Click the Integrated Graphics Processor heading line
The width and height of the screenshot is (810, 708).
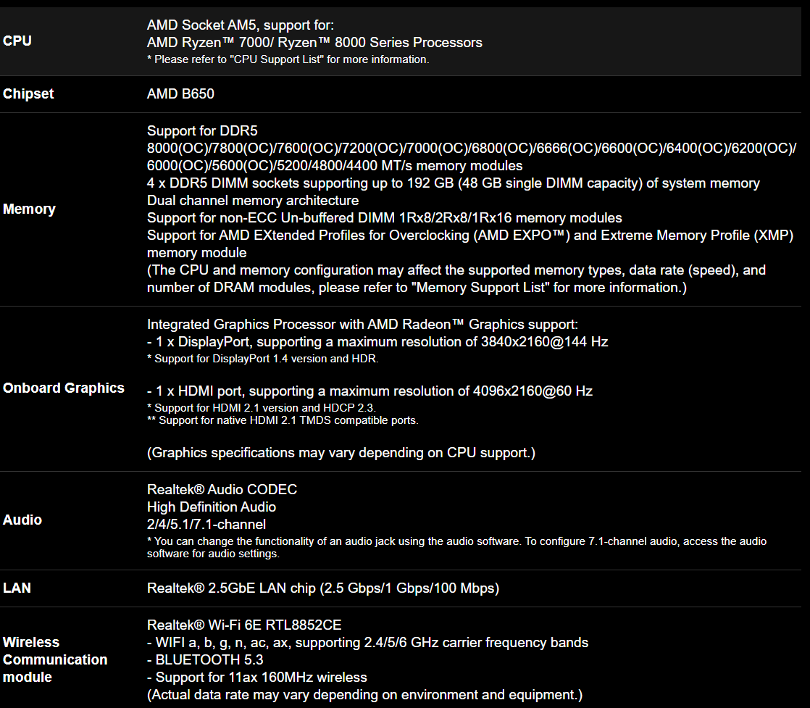(x=362, y=325)
